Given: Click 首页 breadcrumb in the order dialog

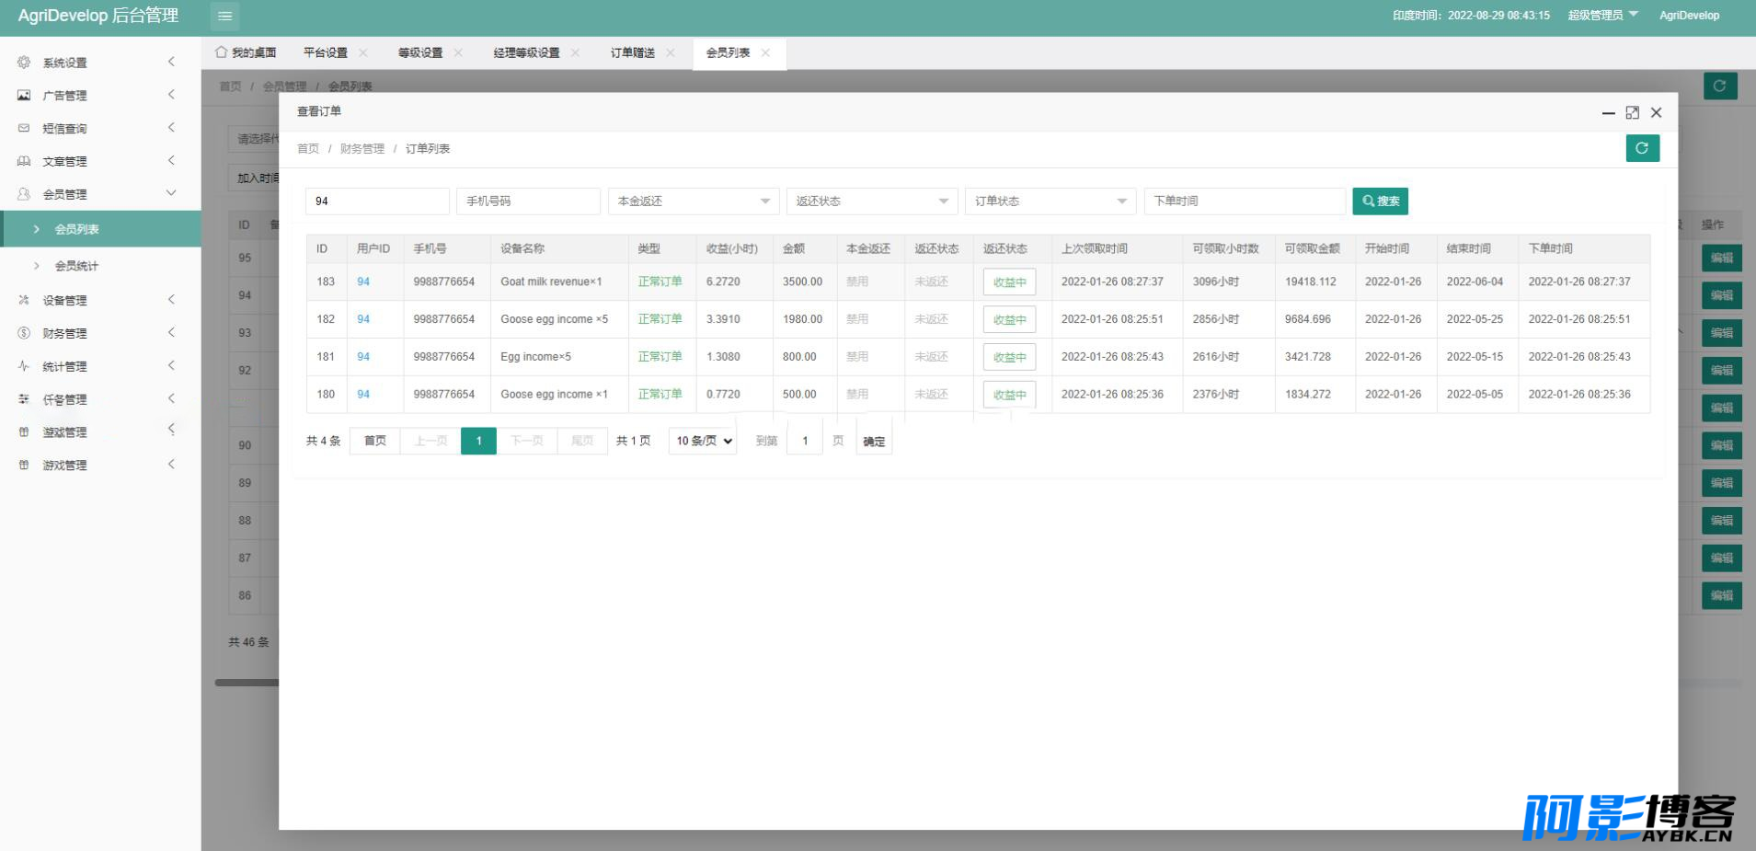Looking at the screenshot, I should (x=308, y=148).
